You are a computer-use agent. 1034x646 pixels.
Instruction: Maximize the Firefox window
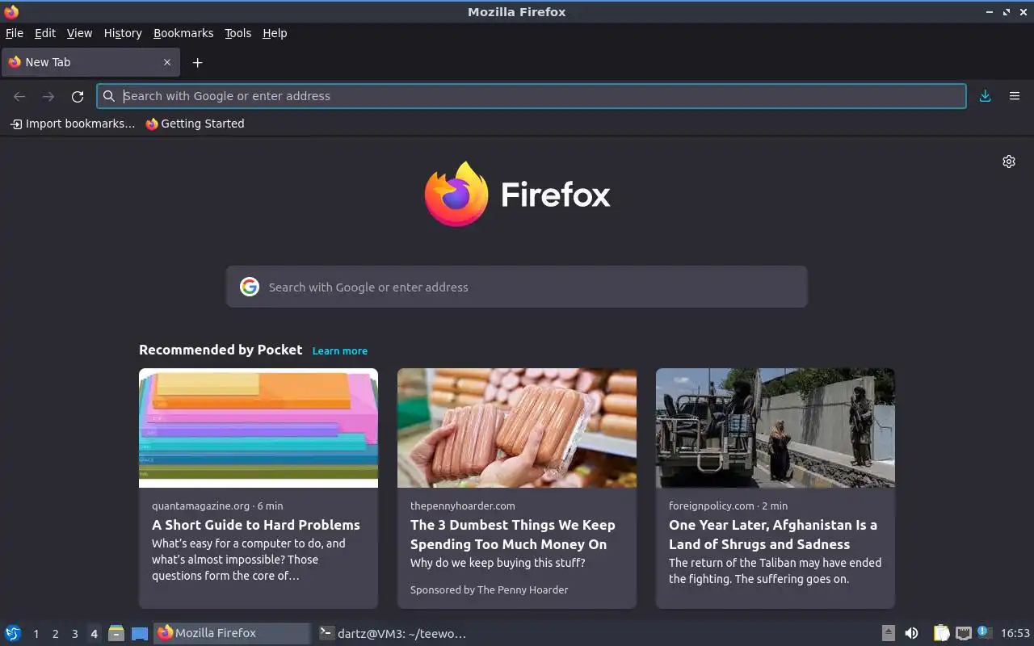(x=1007, y=12)
